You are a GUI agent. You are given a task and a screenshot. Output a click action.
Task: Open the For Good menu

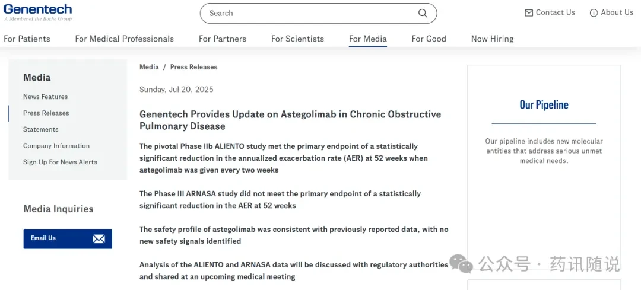point(429,39)
